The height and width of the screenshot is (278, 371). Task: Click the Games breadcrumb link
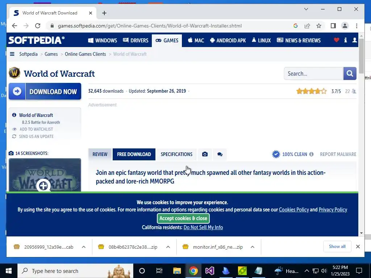51,54
